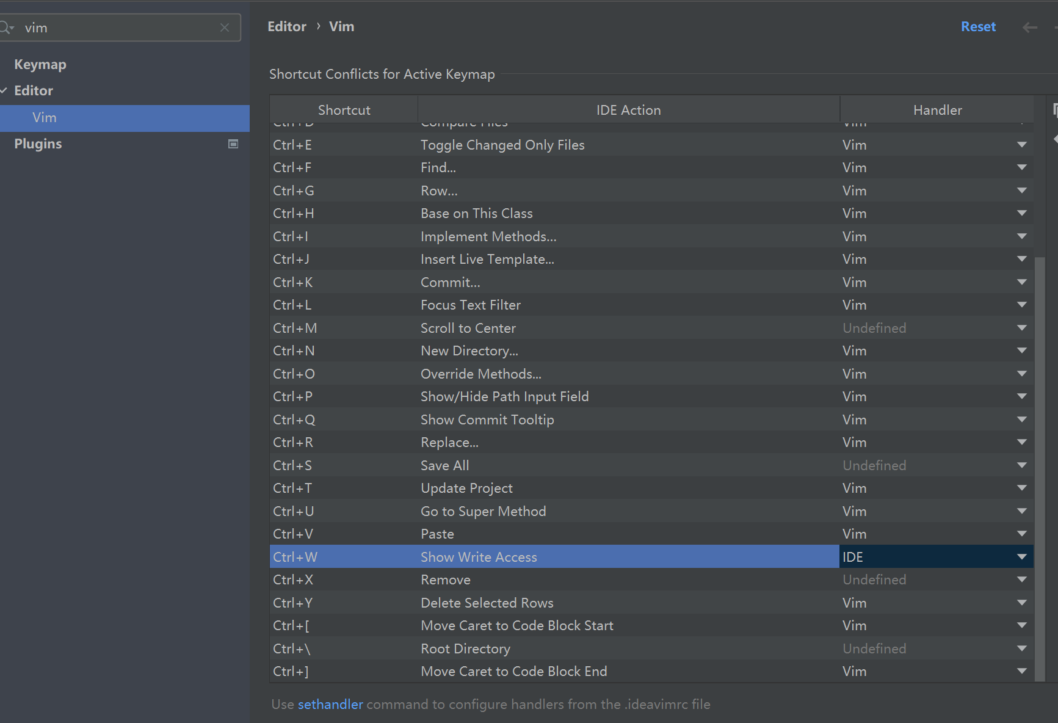Open handler dropdown for Ctrl+W
Screen dimensions: 1058x723
[x=1021, y=557]
